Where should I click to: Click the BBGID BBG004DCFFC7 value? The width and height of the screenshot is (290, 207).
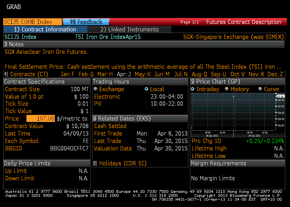pos(69,148)
